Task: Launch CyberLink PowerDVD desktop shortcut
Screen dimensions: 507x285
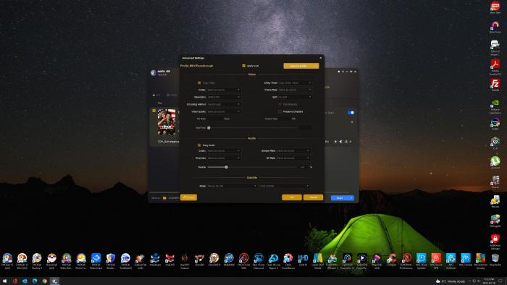Action: pos(362,258)
